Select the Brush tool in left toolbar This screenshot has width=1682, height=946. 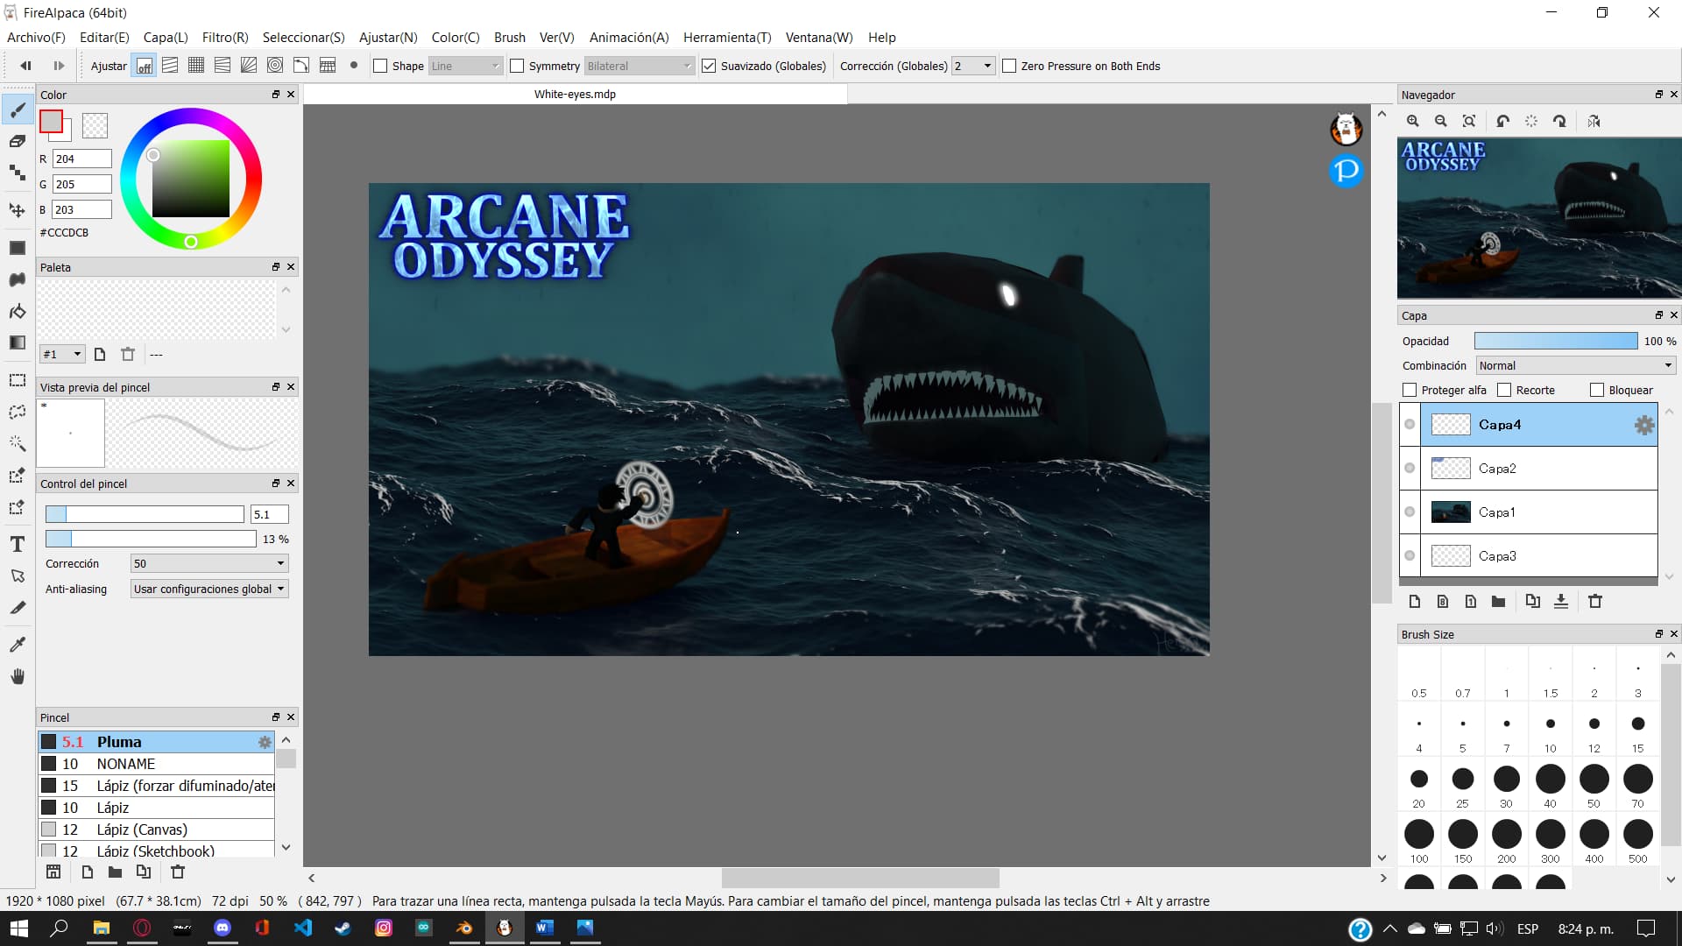point(18,110)
